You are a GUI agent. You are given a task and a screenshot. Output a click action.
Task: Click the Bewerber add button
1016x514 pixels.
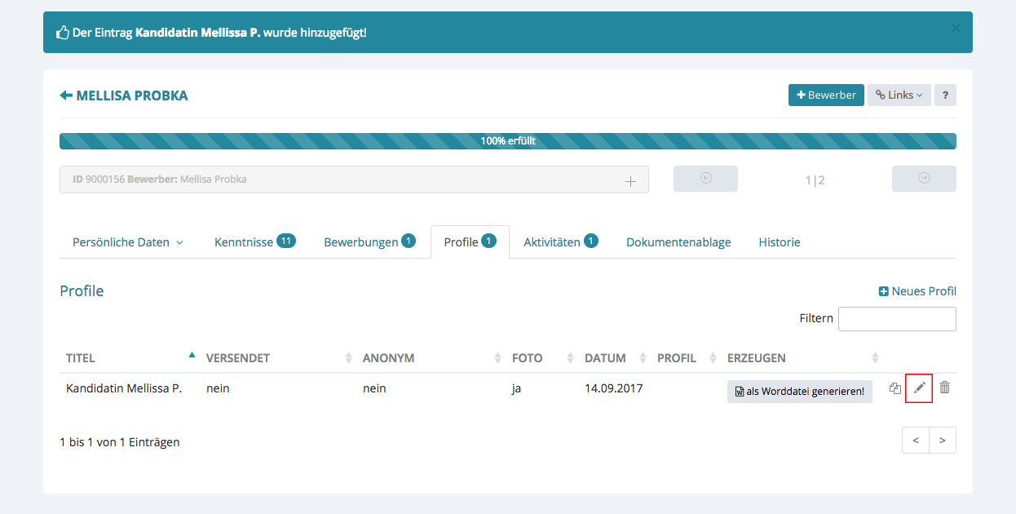pos(825,95)
